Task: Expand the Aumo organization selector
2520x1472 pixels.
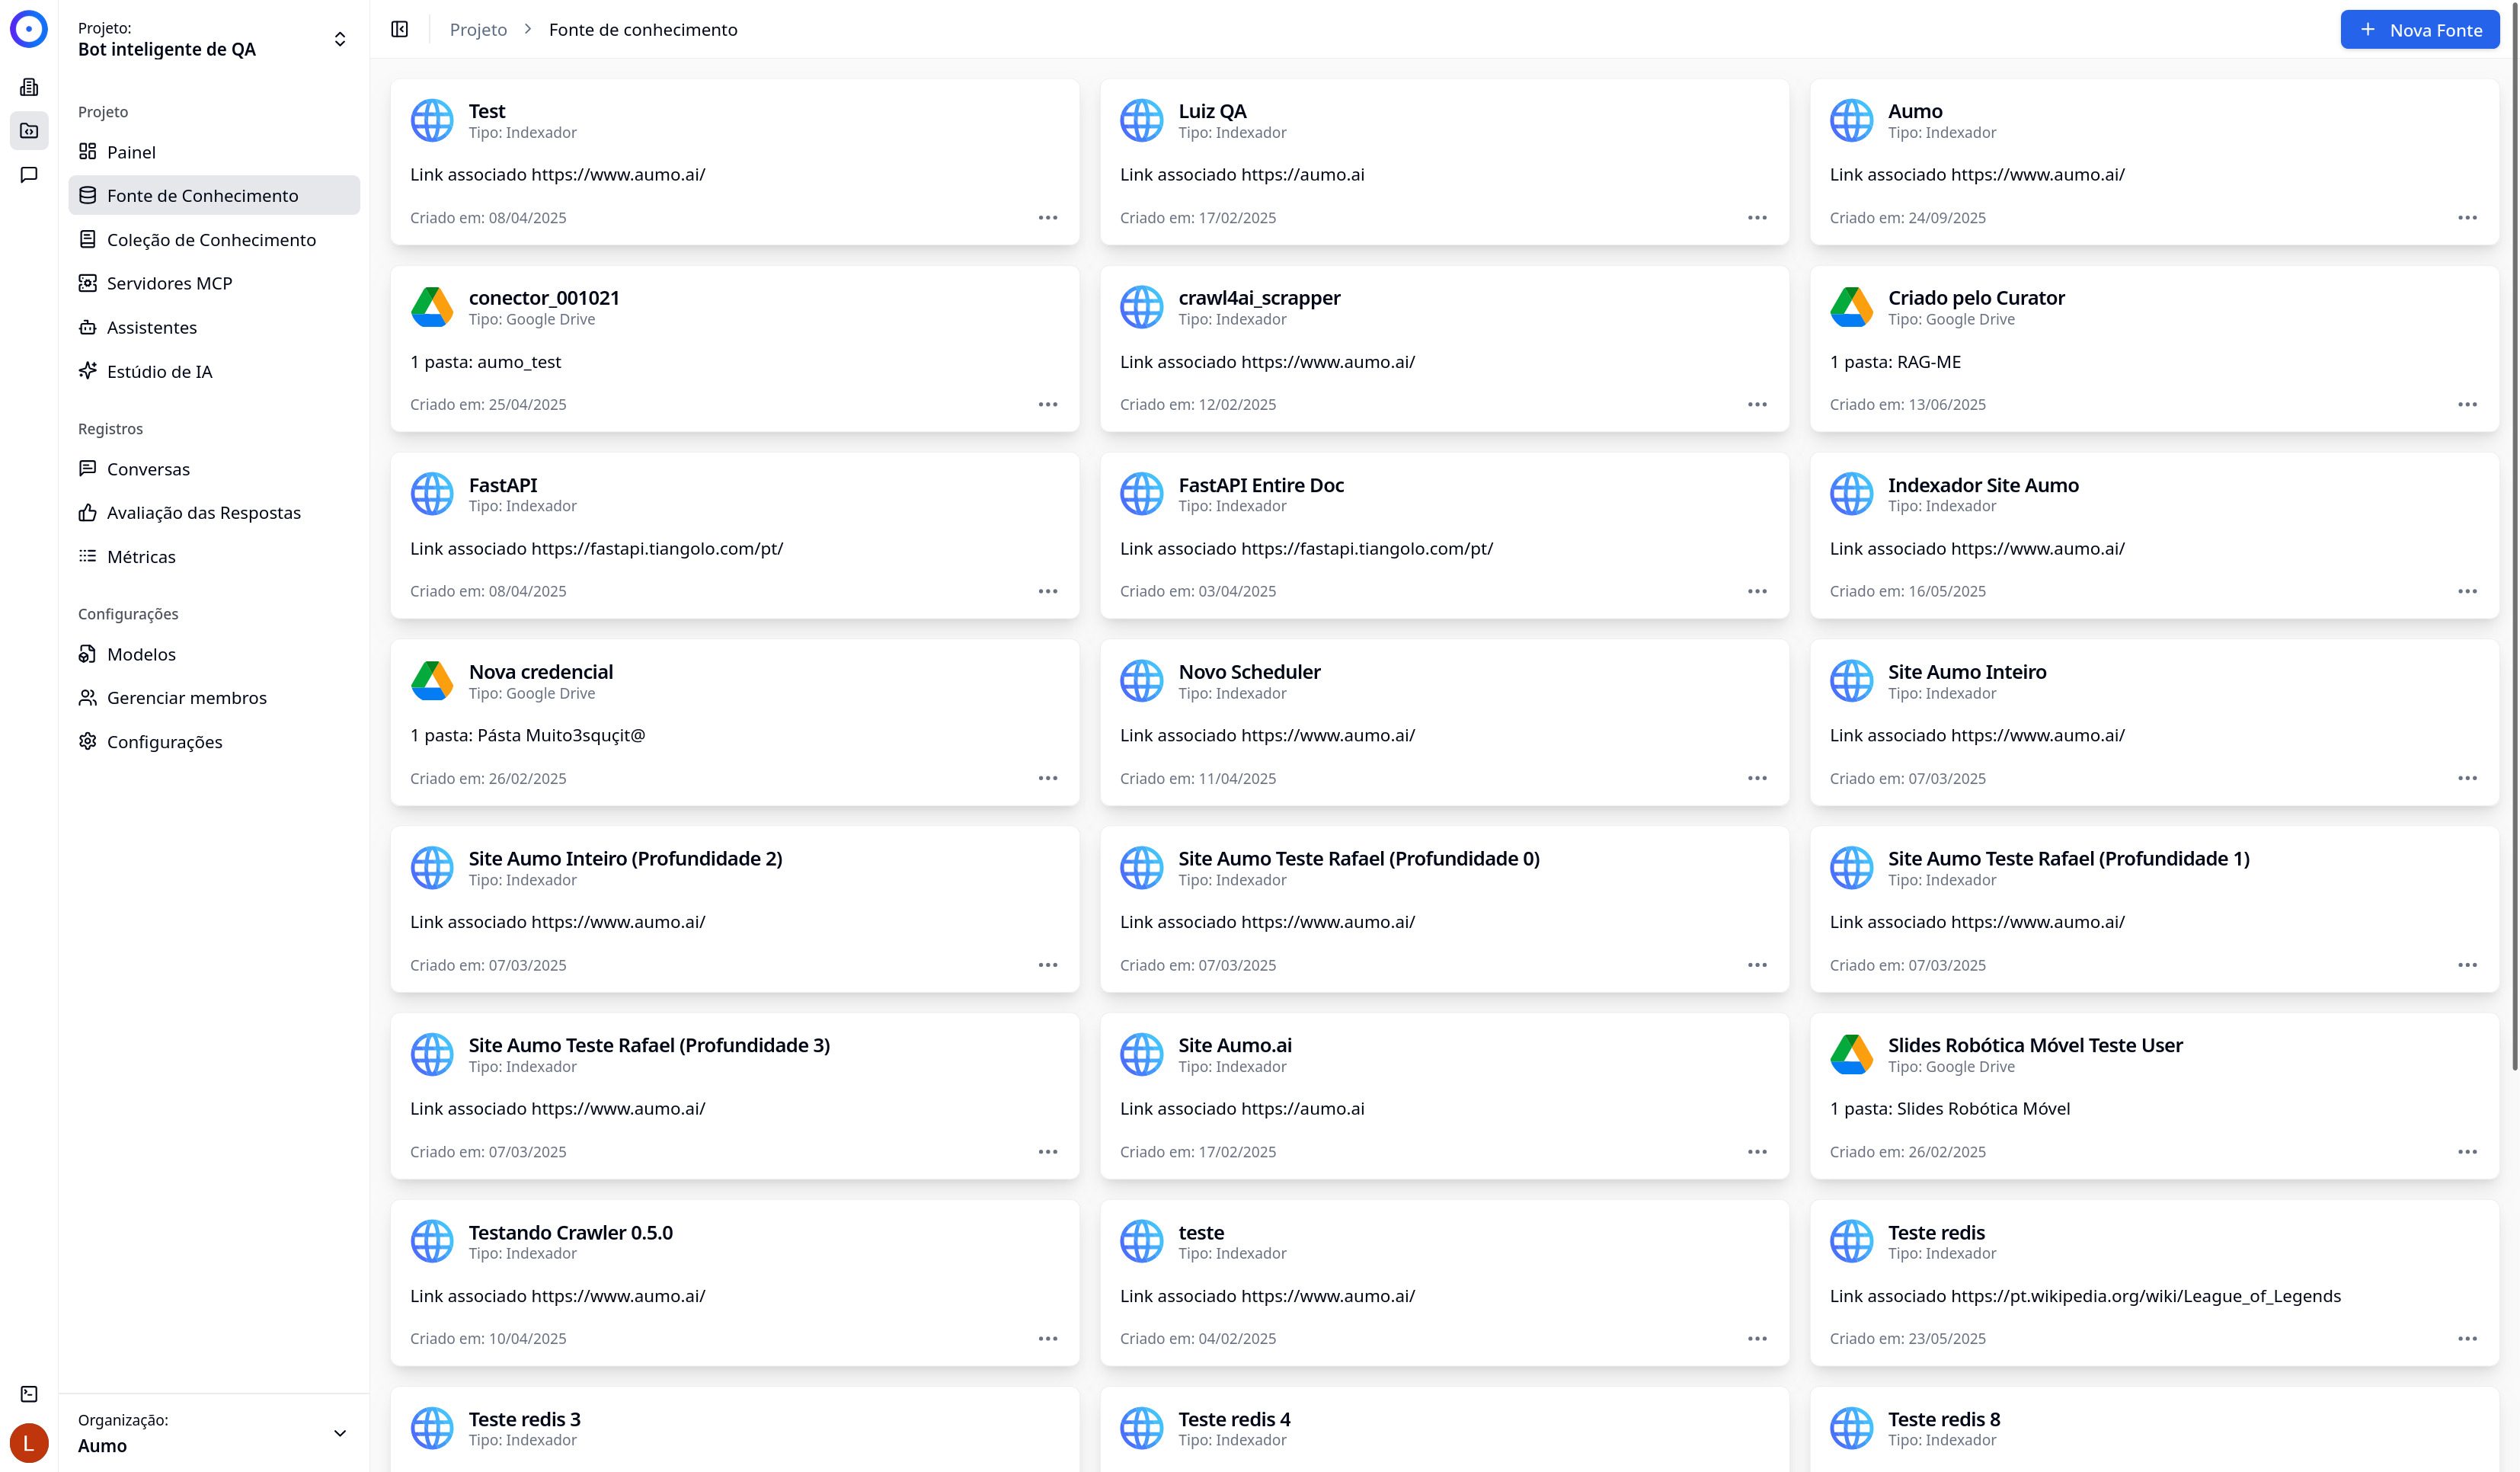Action: coord(340,1432)
